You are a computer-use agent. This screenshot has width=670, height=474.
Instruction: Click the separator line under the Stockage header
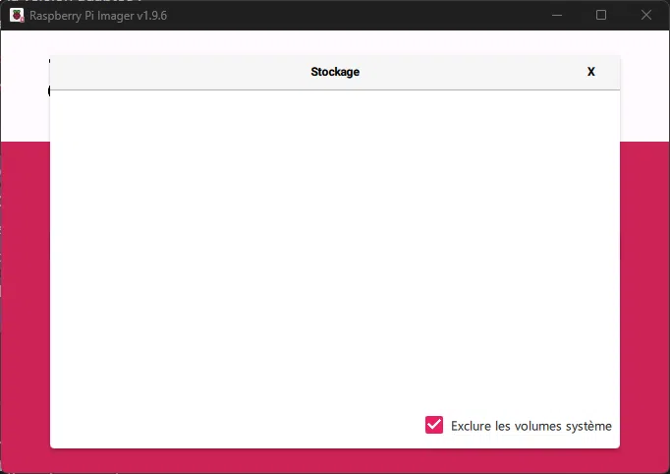pos(334,89)
